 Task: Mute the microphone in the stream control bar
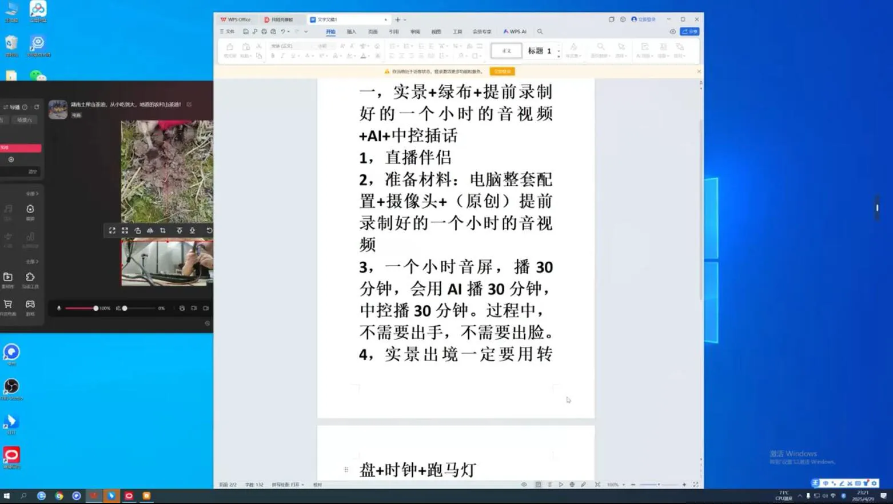(59, 308)
